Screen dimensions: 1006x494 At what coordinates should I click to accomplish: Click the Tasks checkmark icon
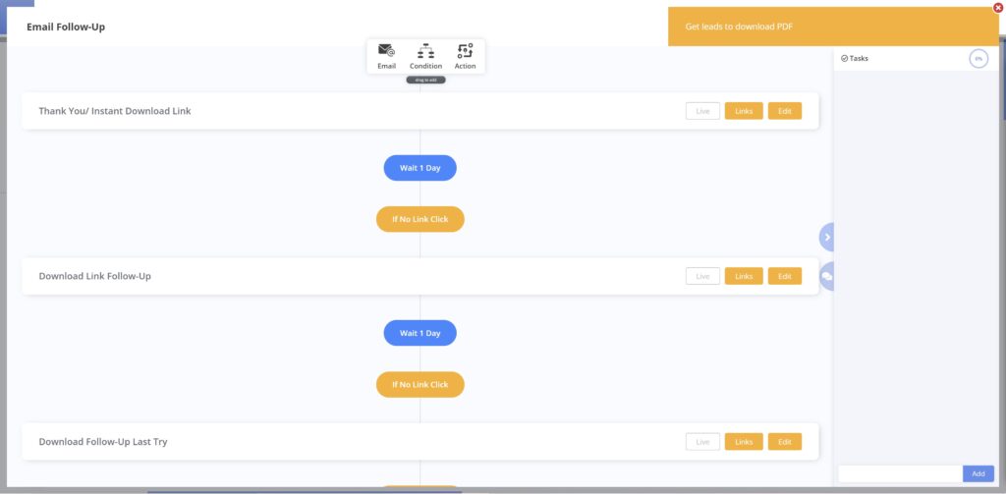[x=844, y=58]
